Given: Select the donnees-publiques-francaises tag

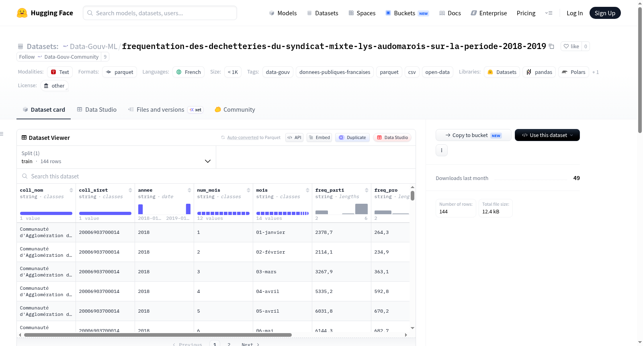Looking at the screenshot, I should point(335,72).
